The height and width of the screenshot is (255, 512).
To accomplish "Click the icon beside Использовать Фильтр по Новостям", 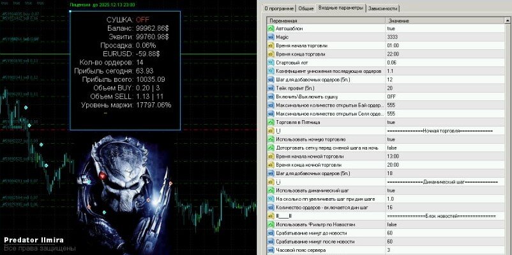I will [271, 224].
